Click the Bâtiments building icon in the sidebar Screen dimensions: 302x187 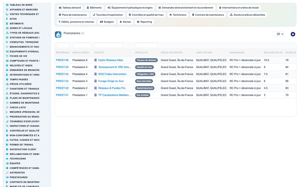point(7,23)
